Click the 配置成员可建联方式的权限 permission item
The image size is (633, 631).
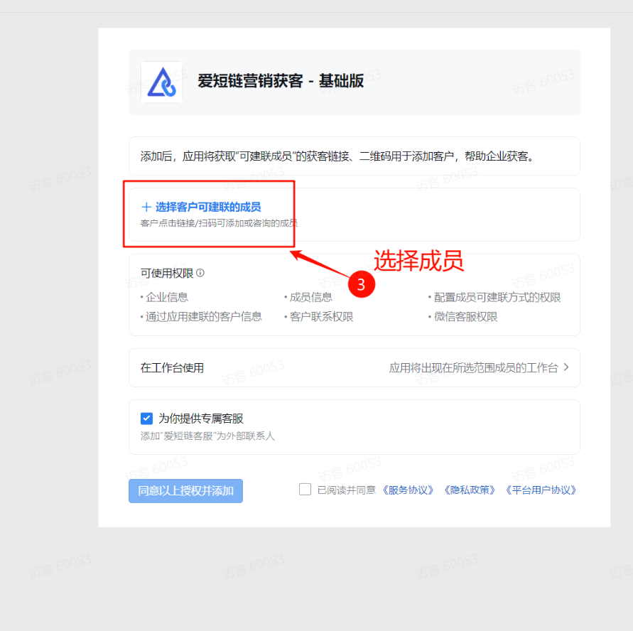(x=497, y=298)
